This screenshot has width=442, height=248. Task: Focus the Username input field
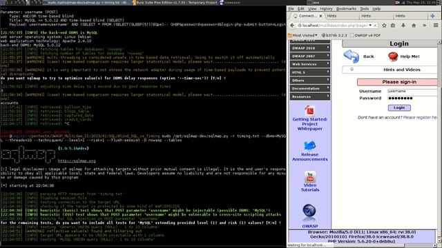coord(412,91)
